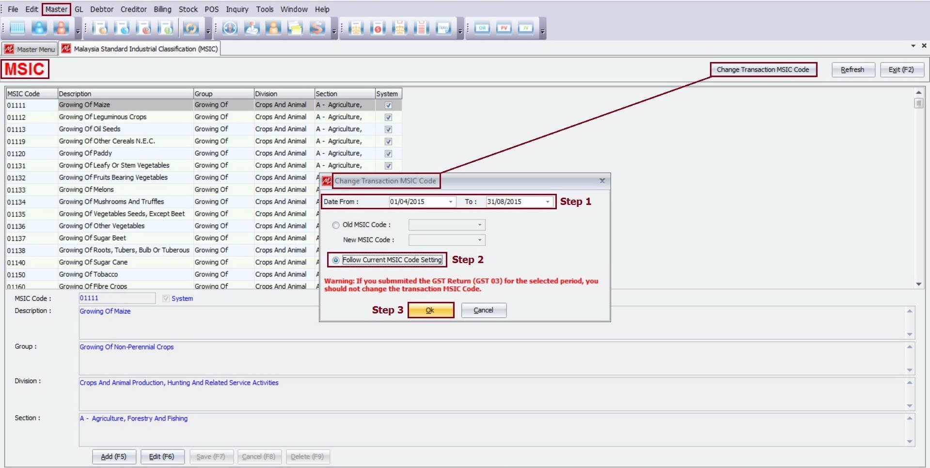The height and width of the screenshot is (468, 930).
Task: Select the Old MSIC Code radio button
Action: [336, 225]
